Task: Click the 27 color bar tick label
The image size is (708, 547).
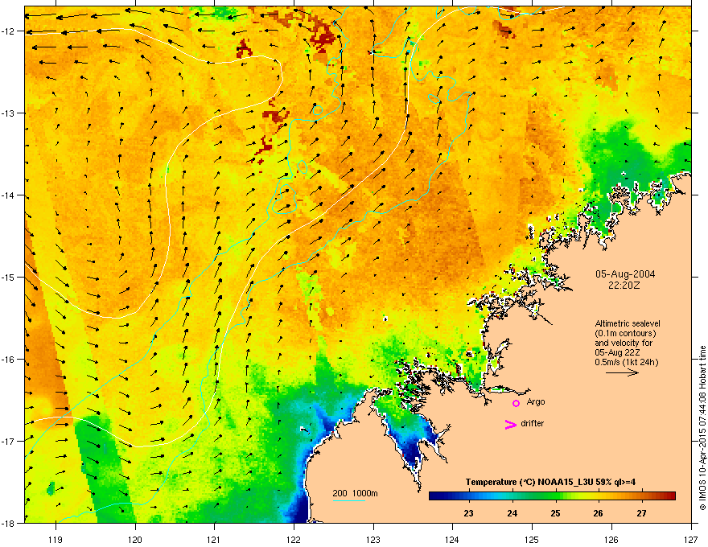Action: 642,513
